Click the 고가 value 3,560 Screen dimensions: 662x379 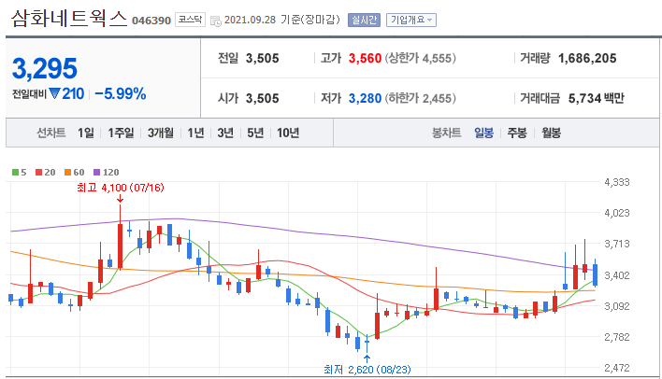(365, 58)
